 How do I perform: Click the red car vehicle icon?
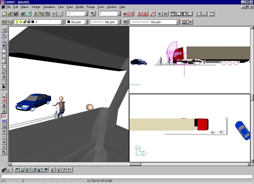pos(125,14)
